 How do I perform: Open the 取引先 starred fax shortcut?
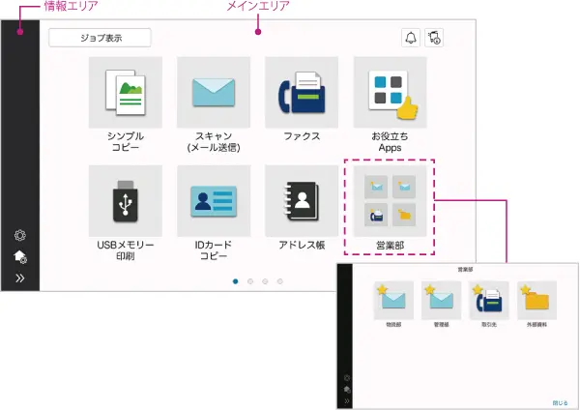489,301
